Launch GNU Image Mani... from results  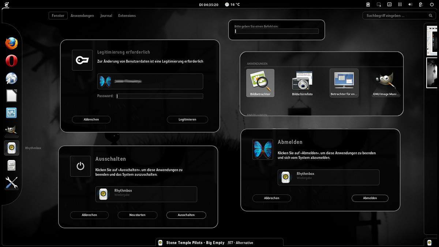tap(386, 83)
